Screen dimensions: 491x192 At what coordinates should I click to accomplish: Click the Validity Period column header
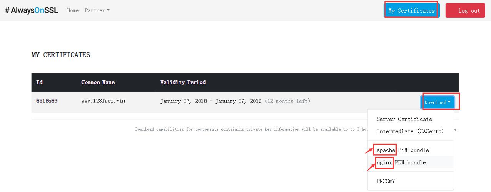tap(183, 82)
